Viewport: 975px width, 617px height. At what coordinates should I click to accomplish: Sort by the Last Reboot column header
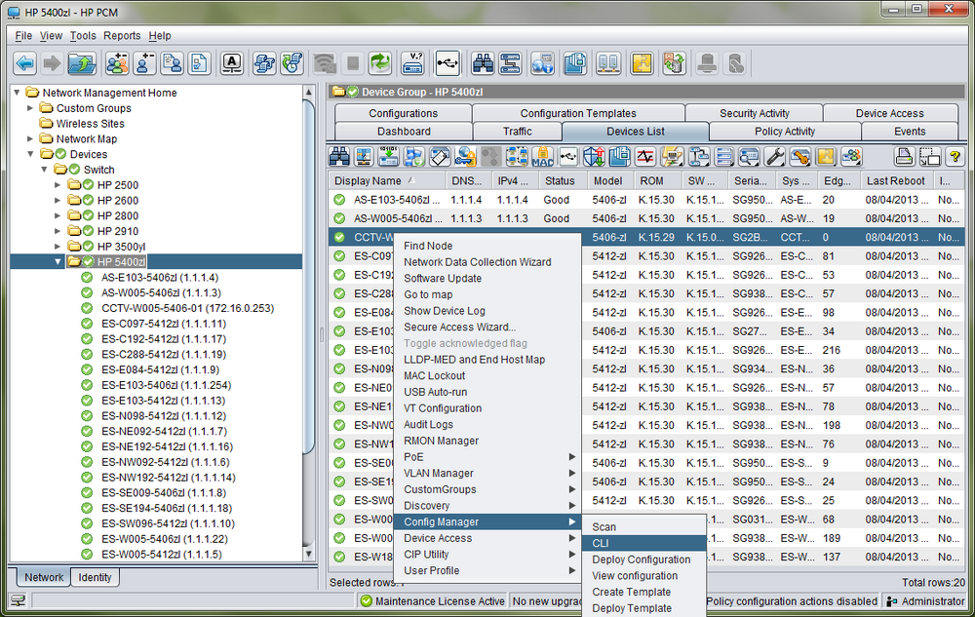click(x=895, y=181)
